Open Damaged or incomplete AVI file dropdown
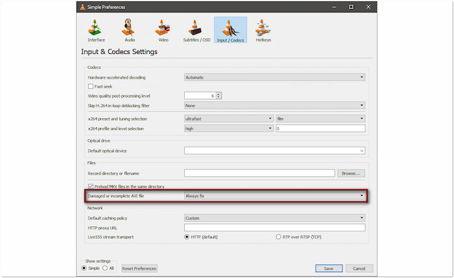 tap(274, 196)
